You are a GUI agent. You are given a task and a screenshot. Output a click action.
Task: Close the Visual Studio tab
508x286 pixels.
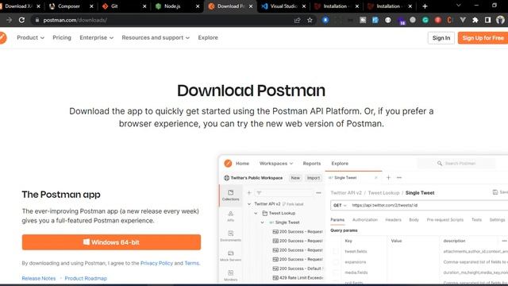click(304, 6)
